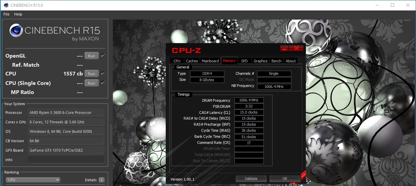Click the CAS# Latency value 15.0 clocks
This screenshot has height=186, width=416.
(x=249, y=113)
